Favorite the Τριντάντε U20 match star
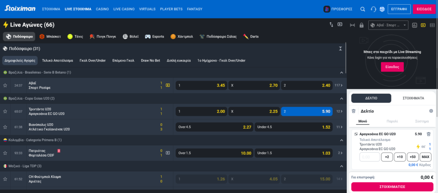438x193 pixels. pyautogui.click(x=5, y=111)
